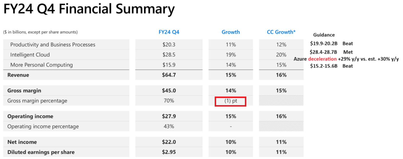The height and width of the screenshot is (159, 403).
Task: Click the red-outlined (1) pt cell
Action: pos(230,101)
